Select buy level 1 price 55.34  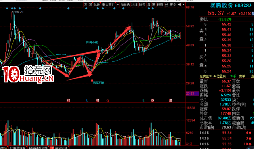pyautogui.click(x=227, y=51)
